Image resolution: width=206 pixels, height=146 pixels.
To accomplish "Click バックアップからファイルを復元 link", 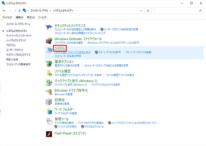I will pyautogui.click(x=106, y=85).
